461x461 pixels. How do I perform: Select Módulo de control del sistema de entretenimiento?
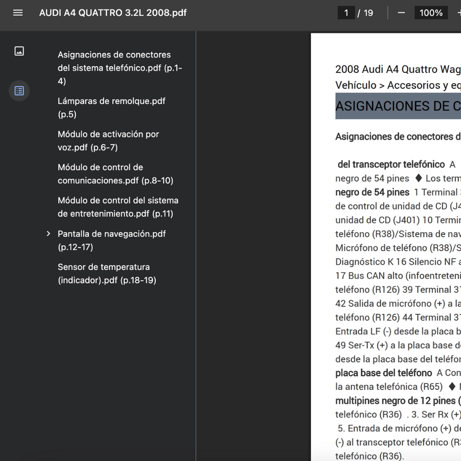[118, 207]
